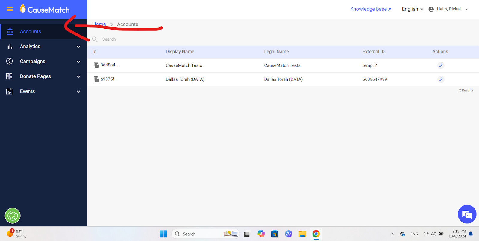
Task: Click the 2 Results count text
Action: pos(466,90)
